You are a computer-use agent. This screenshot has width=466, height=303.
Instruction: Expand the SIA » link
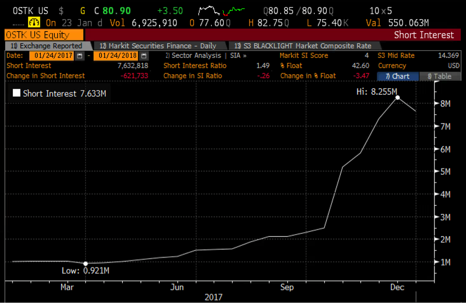(238, 56)
